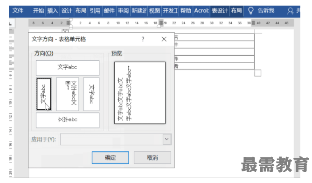The width and height of the screenshot is (312, 183).
Task: Switch to the 开始 ribbon tab
Action: [x=38, y=11]
